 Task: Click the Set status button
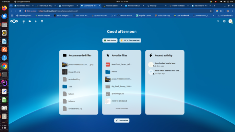[110, 41]
